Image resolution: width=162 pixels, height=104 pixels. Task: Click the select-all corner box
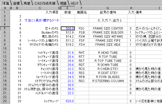click(x=5, y=8)
